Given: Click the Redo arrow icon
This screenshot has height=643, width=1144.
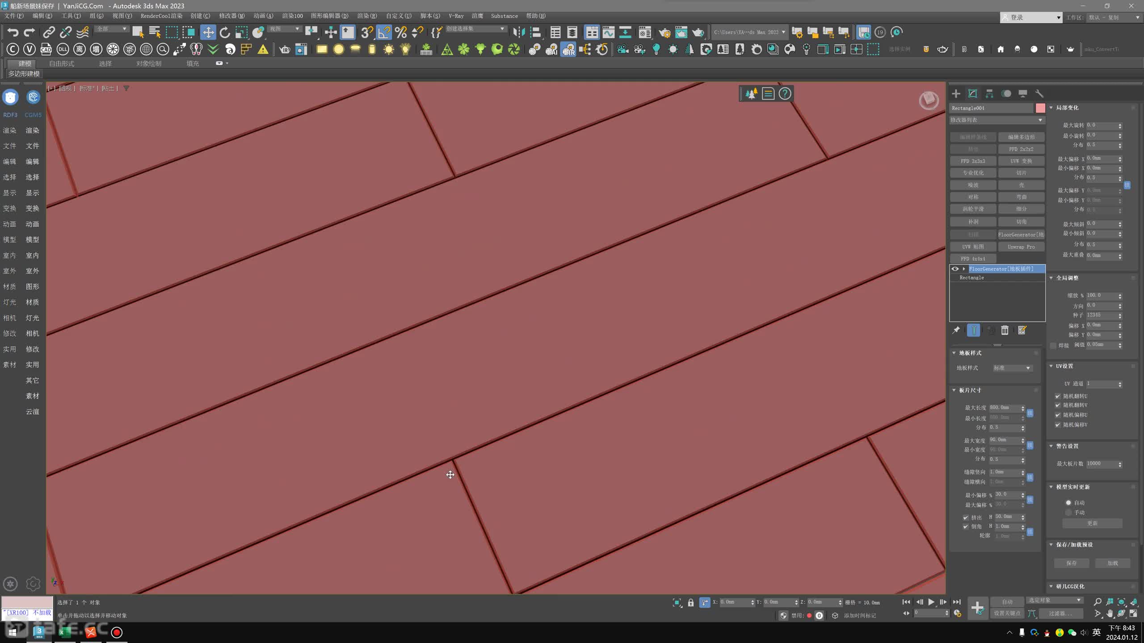Looking at the screenshot, I should [x=29, y=32].
